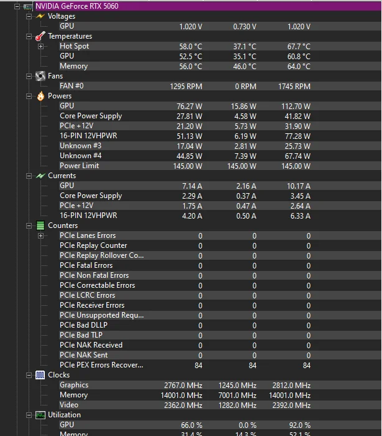
Task: Collapse the NVIDIA GeForce RTX 5060 node
Action: [x=17, y=6]
